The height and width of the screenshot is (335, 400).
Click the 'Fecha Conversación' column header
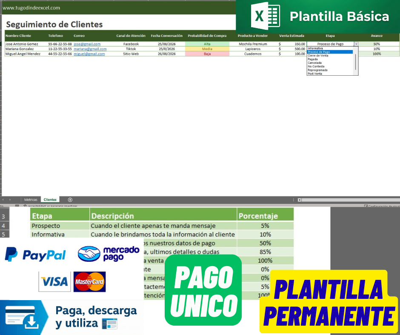point(166,36)
